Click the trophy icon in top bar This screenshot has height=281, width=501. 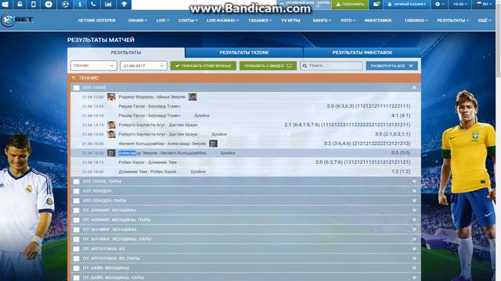pos(124,4)
